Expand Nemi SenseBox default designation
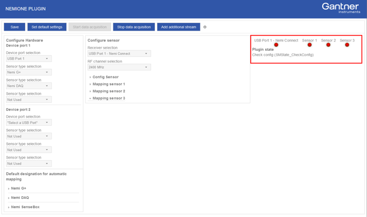Viewport: 367px width, 217px height. coord(24,207)
